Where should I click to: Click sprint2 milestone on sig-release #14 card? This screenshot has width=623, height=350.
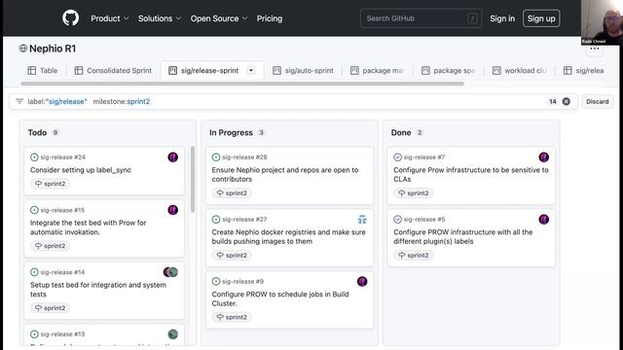tap(50, 308)
